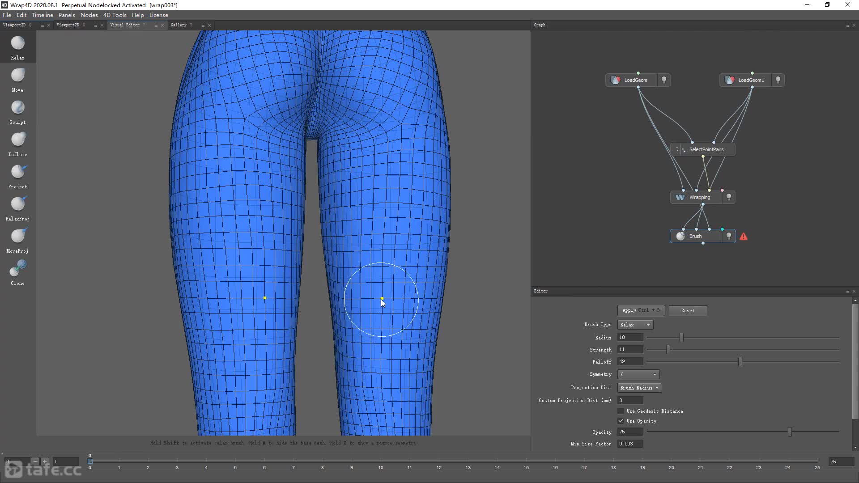Uncheck the Use Opacity checkbox
The width and height of the screenshot is (859, 483).
tap(621, 421)
